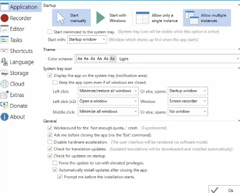
Task: Click the Cloud globe icon
Action: 4,84
